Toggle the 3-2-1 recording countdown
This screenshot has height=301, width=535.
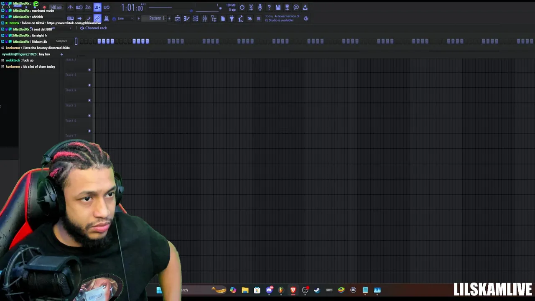coord(88,8)
